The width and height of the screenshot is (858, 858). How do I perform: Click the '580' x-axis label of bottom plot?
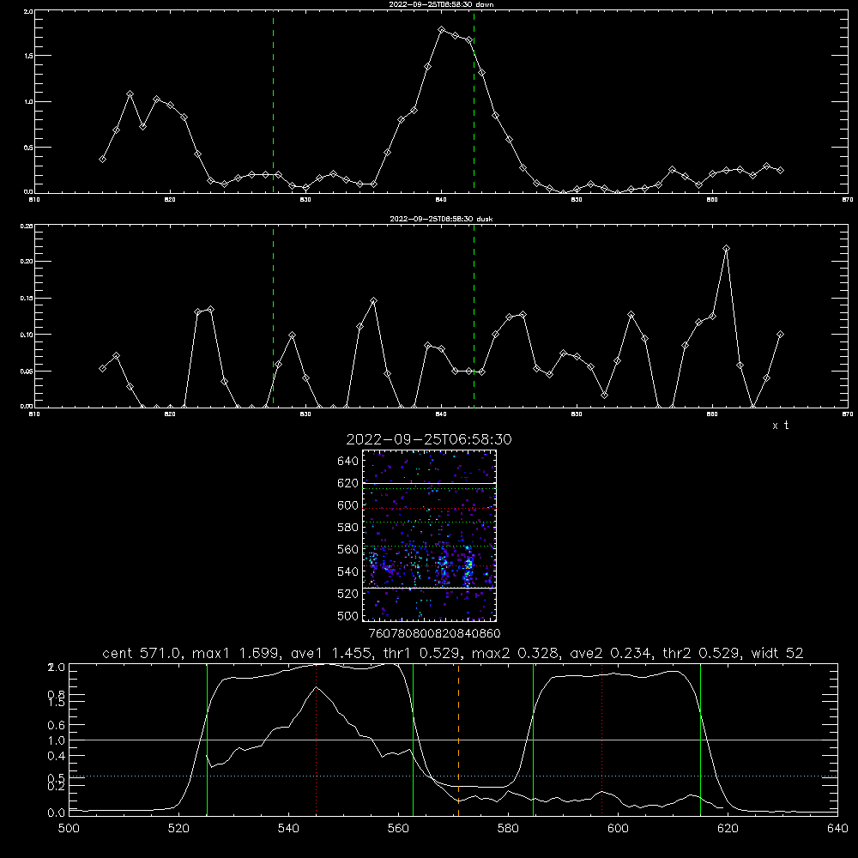tap(508, 829)
